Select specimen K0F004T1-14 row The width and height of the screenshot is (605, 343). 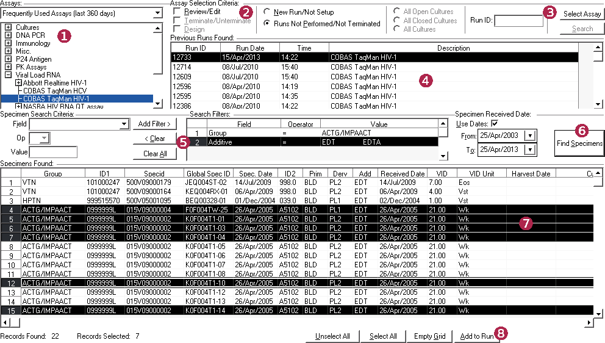pyautogui.click(x=297, y=311)
